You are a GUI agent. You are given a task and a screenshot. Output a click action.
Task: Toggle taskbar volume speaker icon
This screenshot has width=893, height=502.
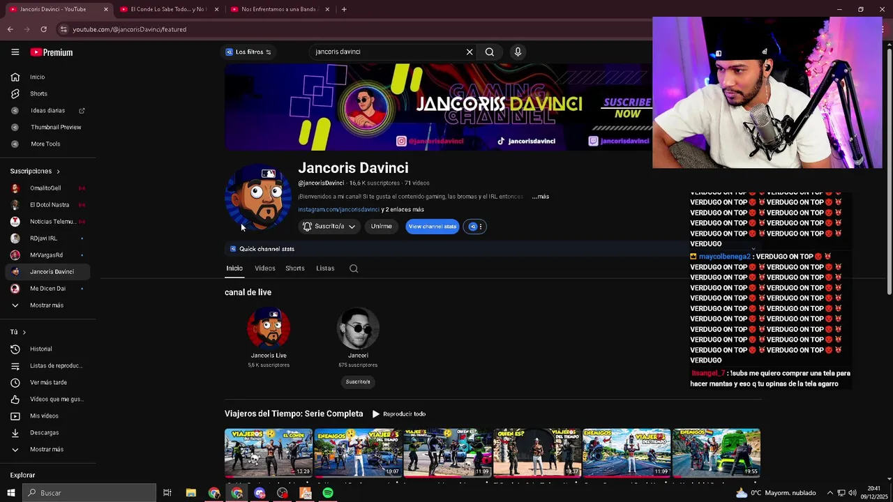click(853, 493)
